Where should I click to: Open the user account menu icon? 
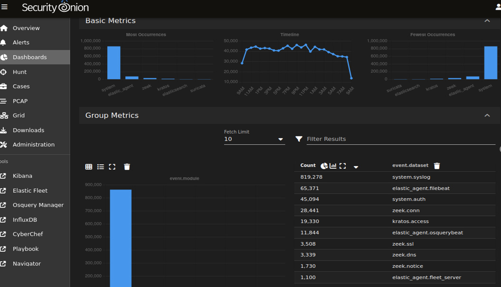pos(498,7)
